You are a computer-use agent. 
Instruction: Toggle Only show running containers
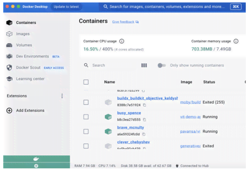[x=162, y=66]
